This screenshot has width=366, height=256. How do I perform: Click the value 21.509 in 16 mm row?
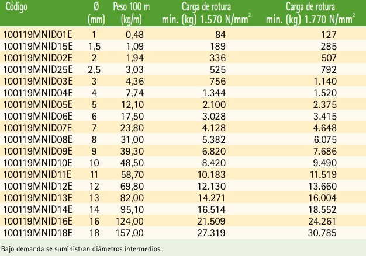(x=211, y=221)
